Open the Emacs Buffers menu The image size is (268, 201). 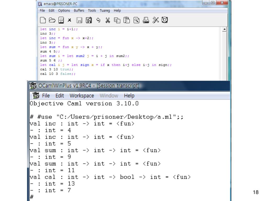click(79, 10)
